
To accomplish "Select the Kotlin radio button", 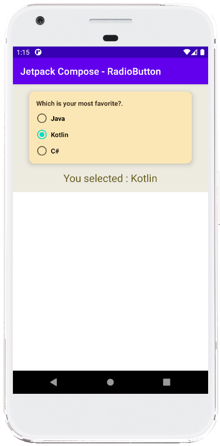I will click(42, 134).
